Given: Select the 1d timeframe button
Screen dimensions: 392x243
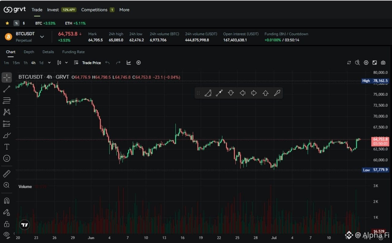Looking at the screenshot, I should point(41,63).
